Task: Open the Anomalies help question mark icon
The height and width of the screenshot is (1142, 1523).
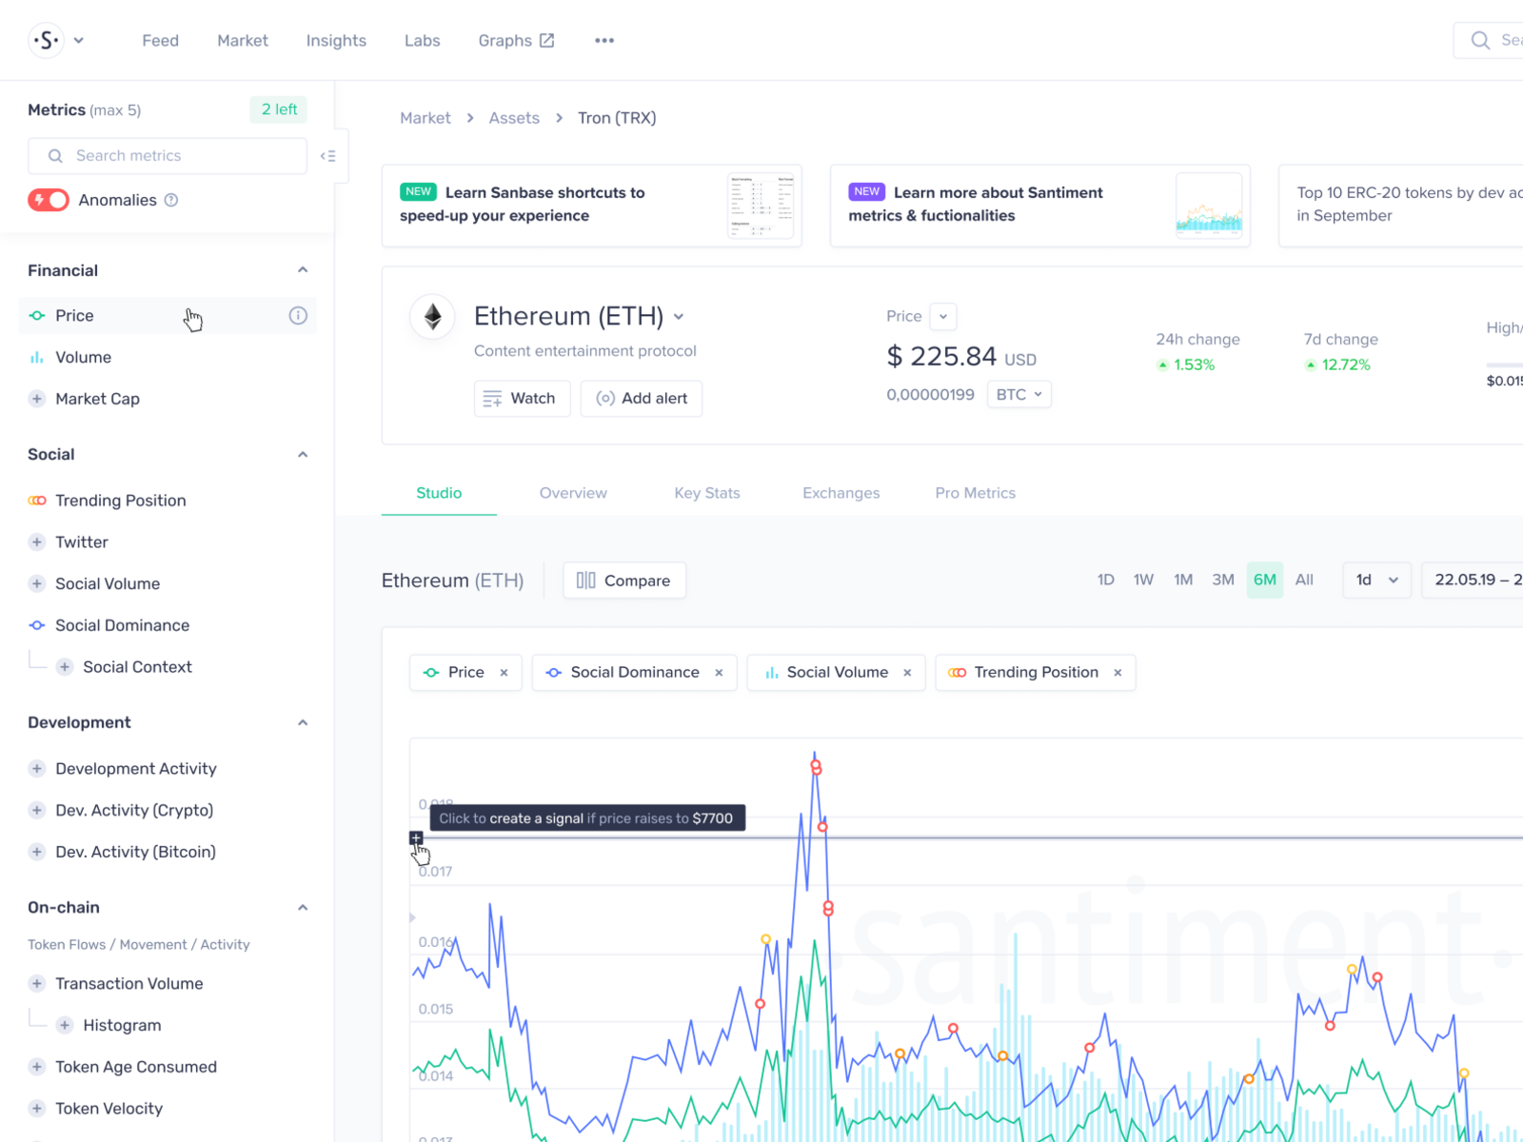Action: click(171, 200)
